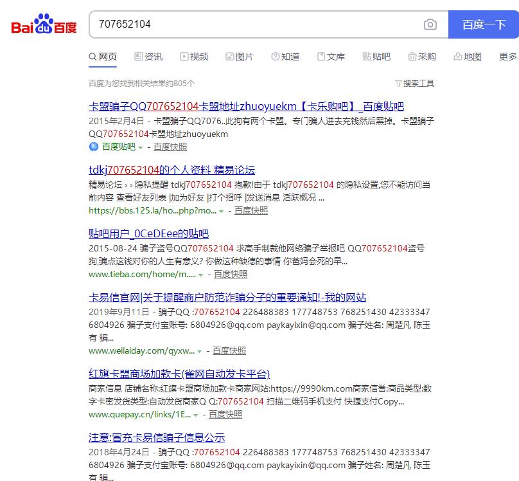The height and width of the screenshot is (481, 519).
Task: Open 百度快照 for the bbs.125.la result
Action: click(x=251, y=210)
